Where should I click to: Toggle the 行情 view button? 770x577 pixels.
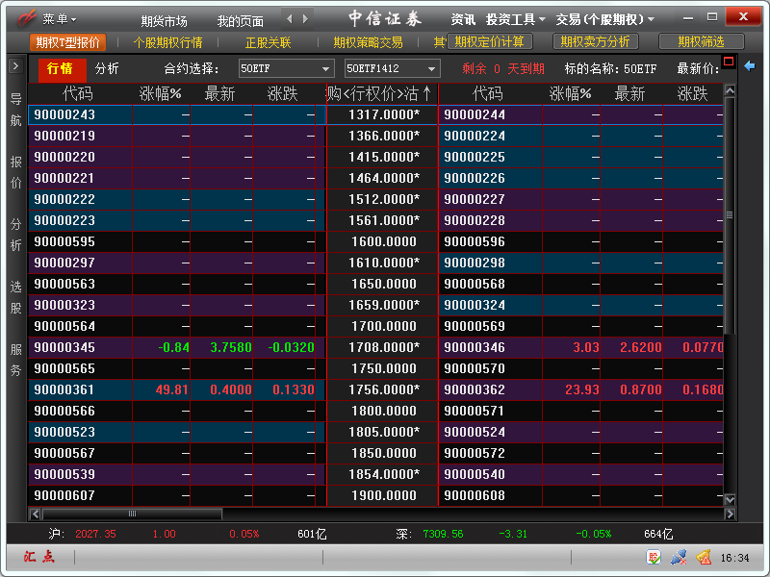pyautogui.click(x=60, y=68)
